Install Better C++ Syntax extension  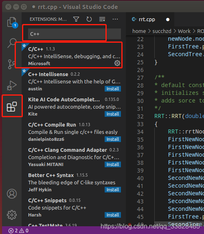[113, 190]
